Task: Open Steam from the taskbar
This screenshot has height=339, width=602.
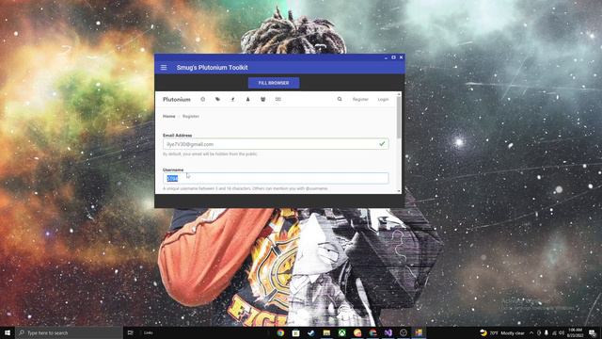Action: click(311, 332)
